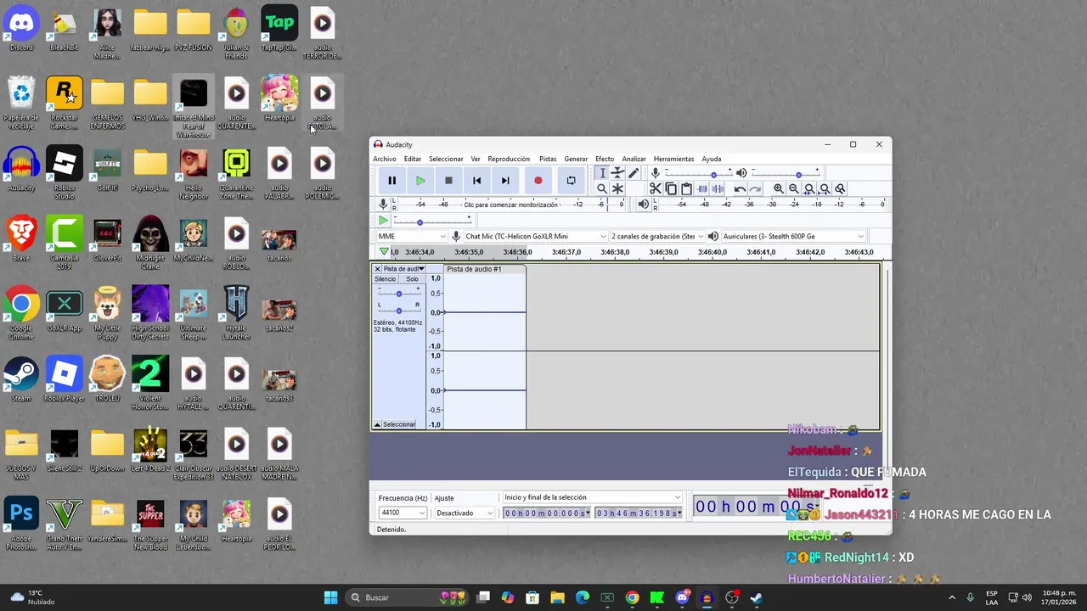1087x611 pixels.
Task: Select the Draw pencil tool
Action: [x=634, y=173]
